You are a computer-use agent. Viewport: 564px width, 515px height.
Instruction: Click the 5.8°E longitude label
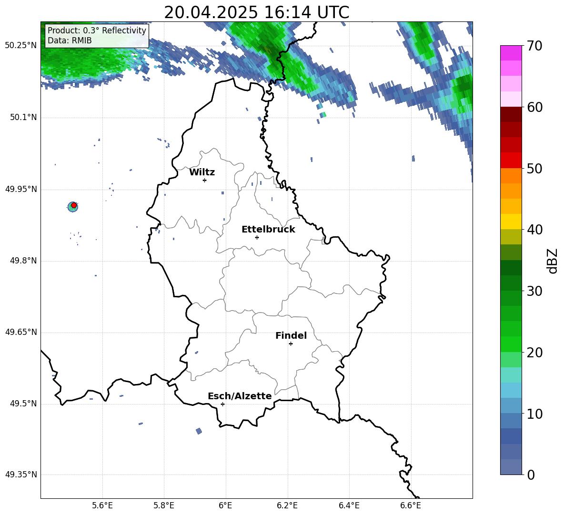point(164,505)
